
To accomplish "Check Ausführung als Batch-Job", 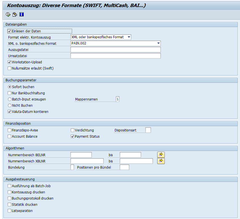I will pos(10,186).
